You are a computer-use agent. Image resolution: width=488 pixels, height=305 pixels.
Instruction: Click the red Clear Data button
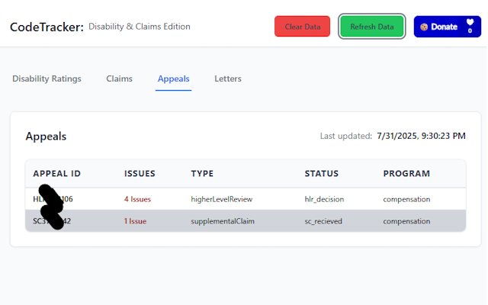click(302, 27)
